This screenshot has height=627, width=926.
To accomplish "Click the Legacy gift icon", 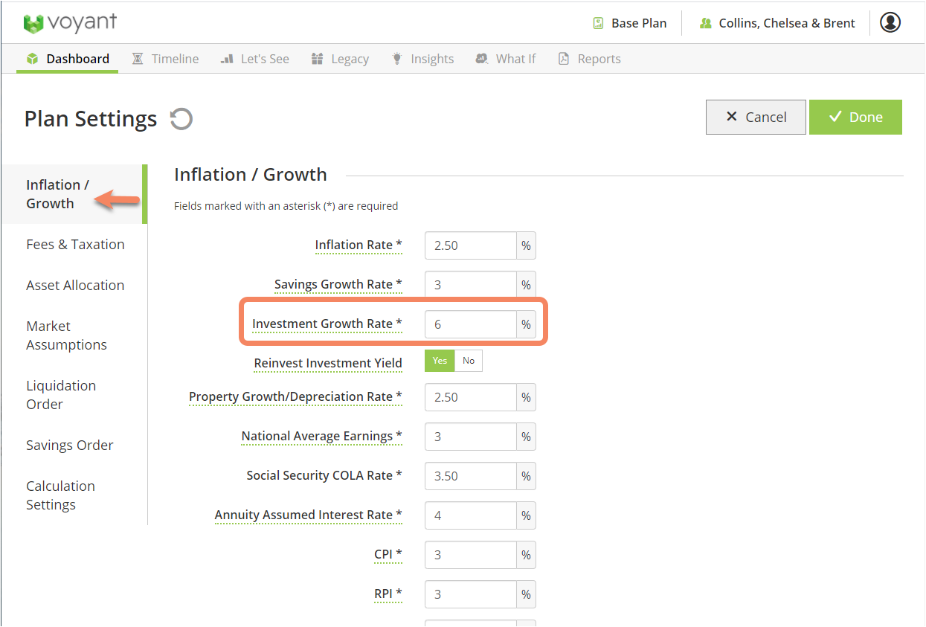I will (318, 59).
